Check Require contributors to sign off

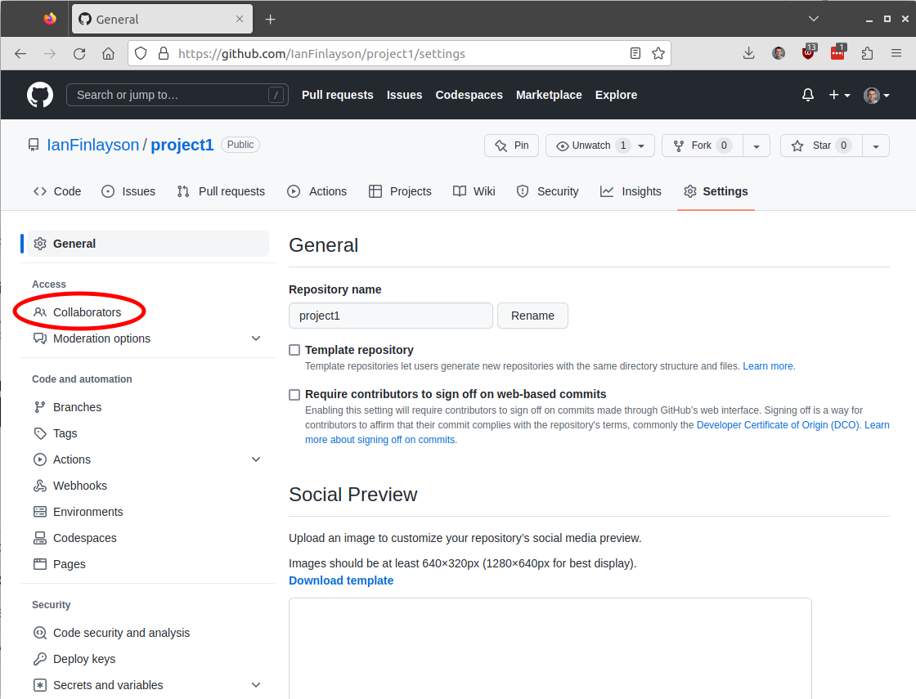pos(294,394)
